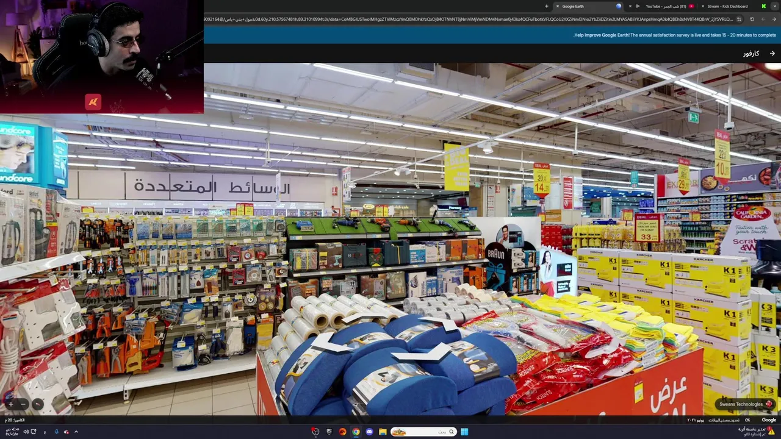Image resolution: width=781 pixels, height=439 pixels.
Task: Open Epic Games Launcher from taskbar
Action: pos(329,432)
